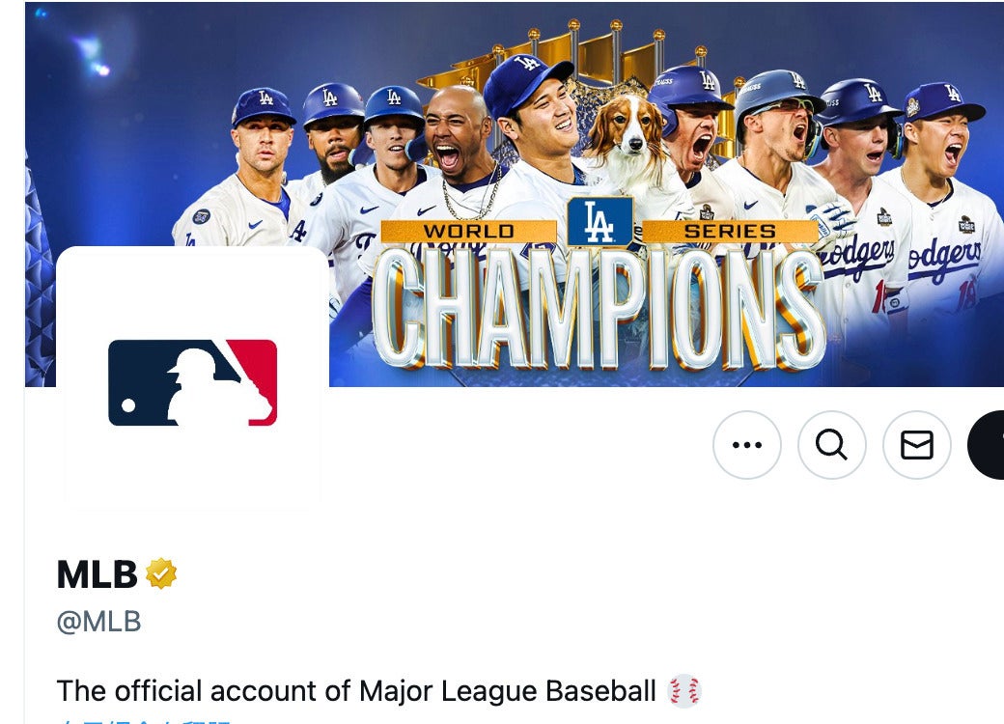This screenshot has height=724, width=1004.
Task: Click the gold verified checkmark badge
Action: click(x=161, y=573)
